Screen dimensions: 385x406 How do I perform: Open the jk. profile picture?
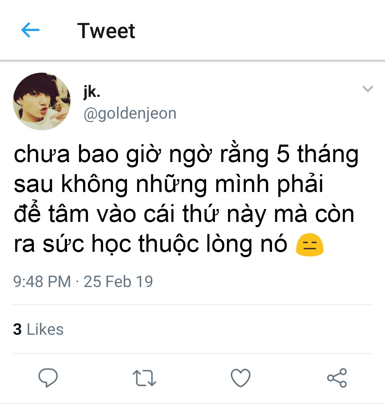pos(41,101)
